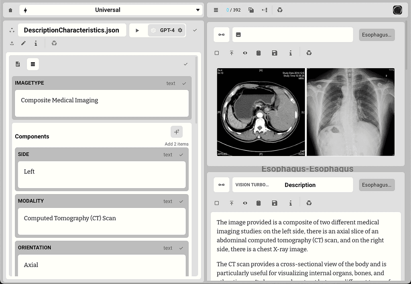
Task: Click the checkmark next to GPT-4 selector
Action: pos(195,30)
